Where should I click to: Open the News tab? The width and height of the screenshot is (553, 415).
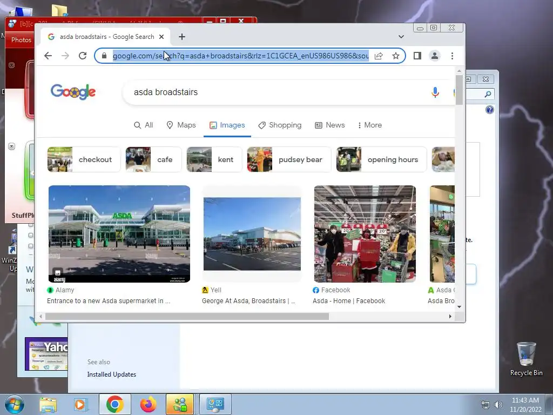[330, 125]
